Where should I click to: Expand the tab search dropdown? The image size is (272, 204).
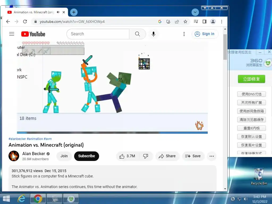(x=195, y=12)
